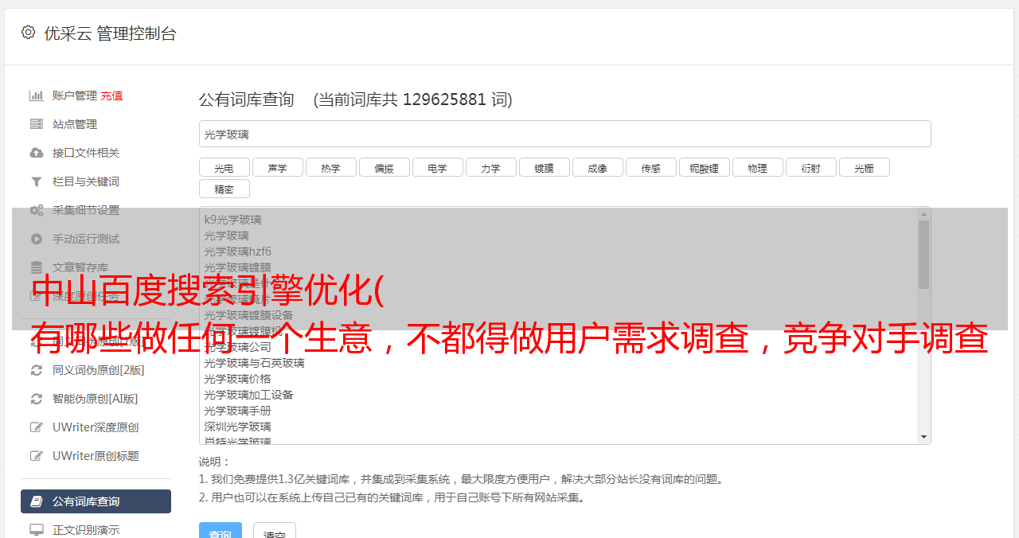
Task: Click the blue 查询 button
Action: tap(221, 531)
